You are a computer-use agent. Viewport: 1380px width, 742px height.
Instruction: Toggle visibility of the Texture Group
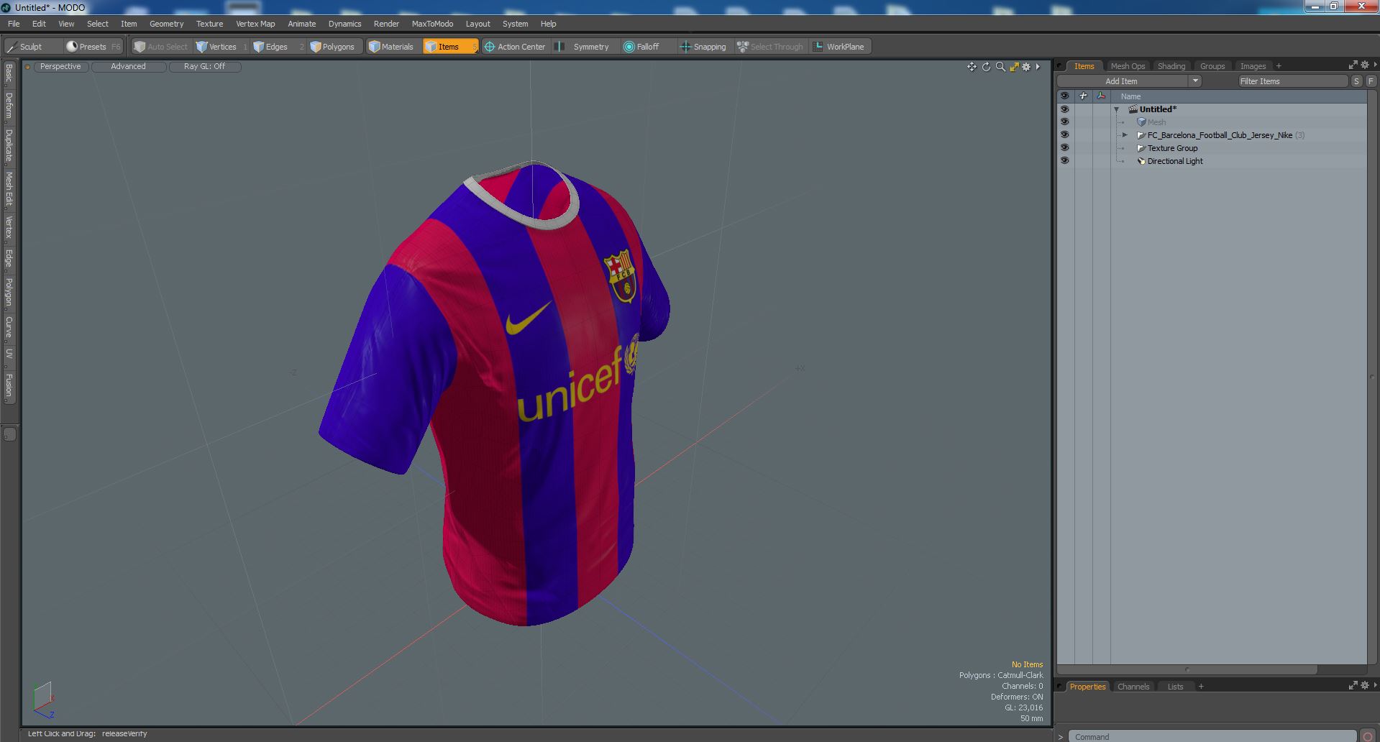1064,148
